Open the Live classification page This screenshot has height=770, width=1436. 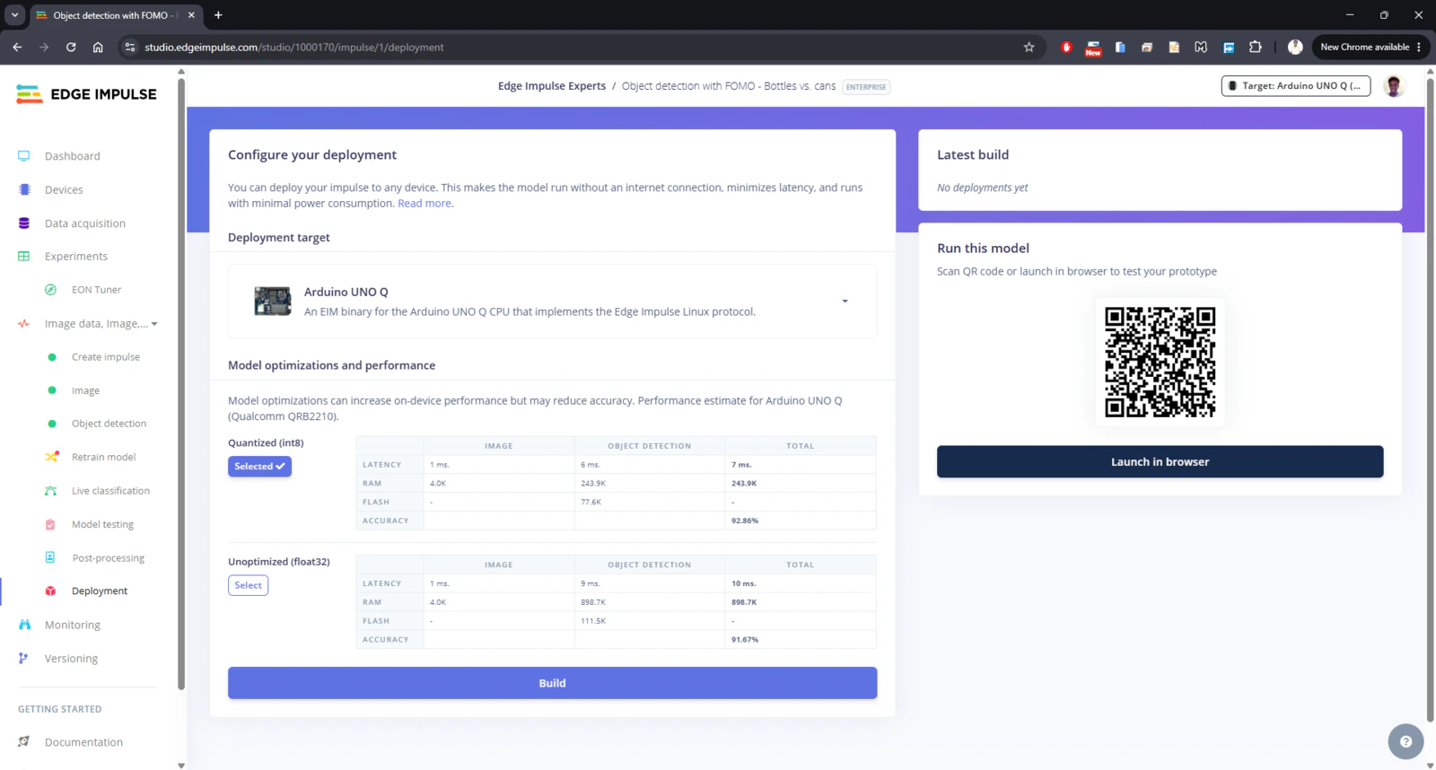point(110,491)
